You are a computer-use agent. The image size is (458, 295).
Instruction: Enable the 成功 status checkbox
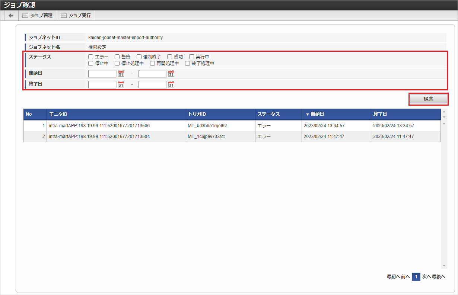point(169,57)
